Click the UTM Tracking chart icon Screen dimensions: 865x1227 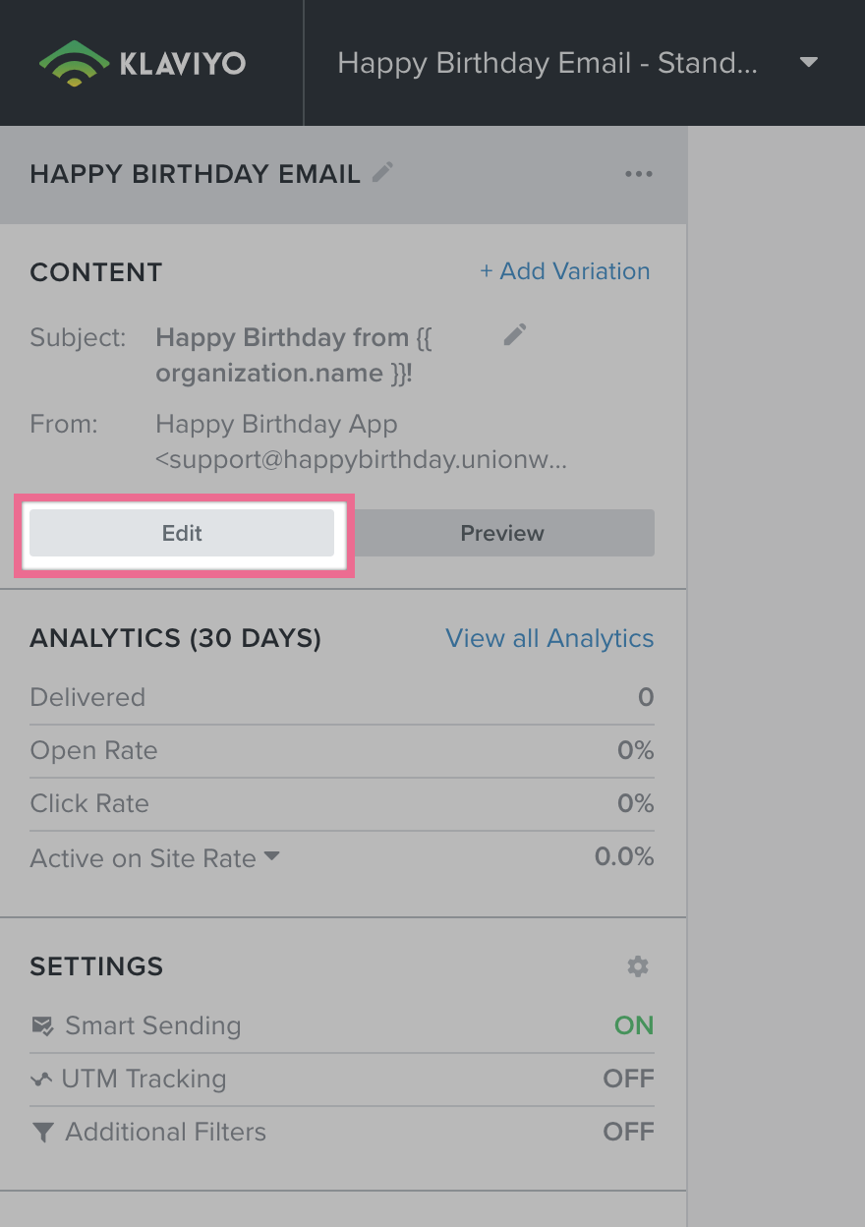coord(41,1080)
